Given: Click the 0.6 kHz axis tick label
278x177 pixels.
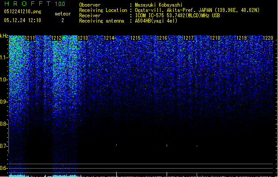Looking at the screenshot, I should point(4,168).
